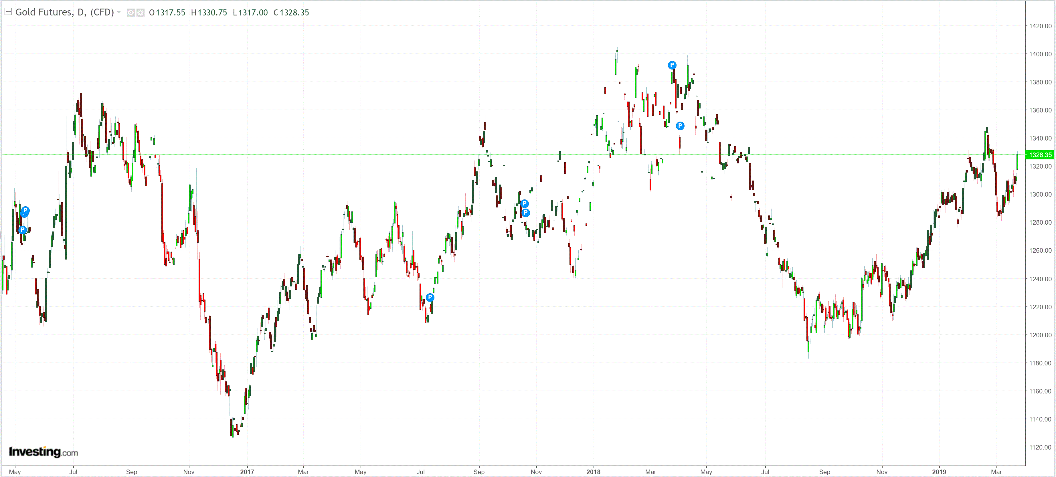Click the 1120.00 price scale label
The width and height of the screenshot is (1056, 477).
(x=1040, y=447)
